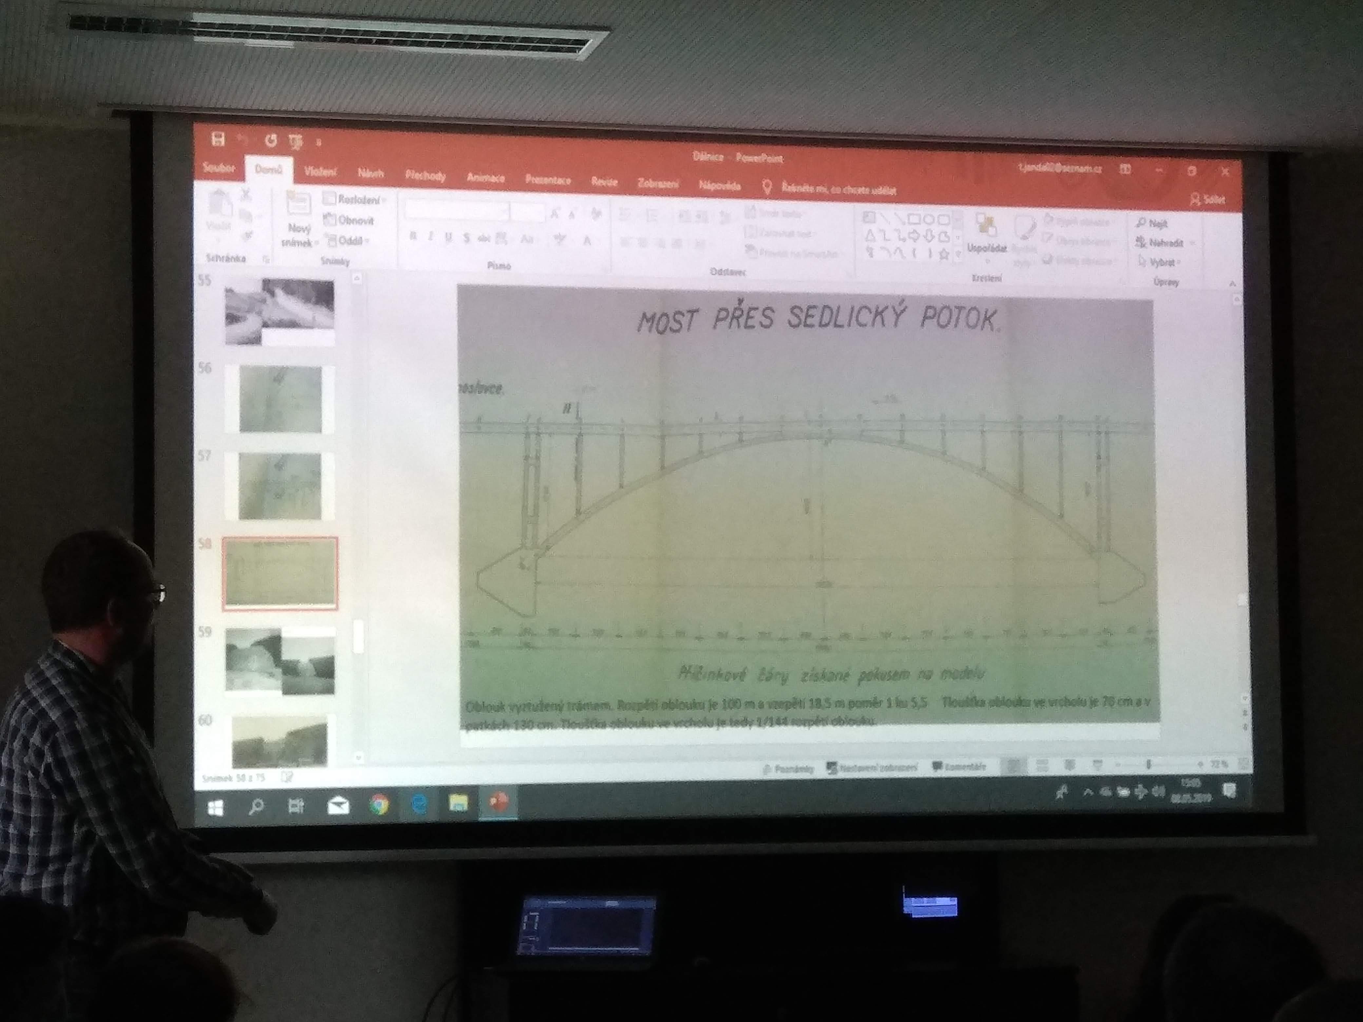The height and width of the screenshot is (1022, 1363).
Task: Switch to the Animace ribbon tab
Action: click(x=486, y=178)
